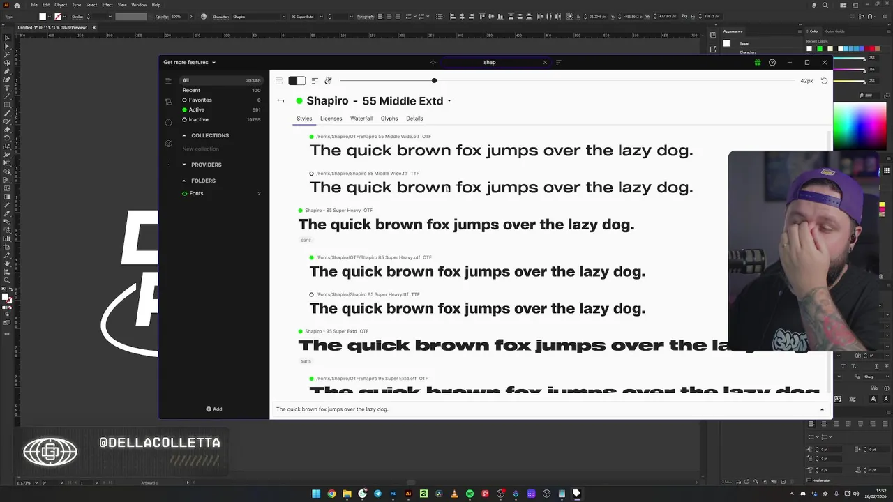
Task: Activate the Shapiro 85 Super Heavy.ttf font
Action: coord(311,294)
